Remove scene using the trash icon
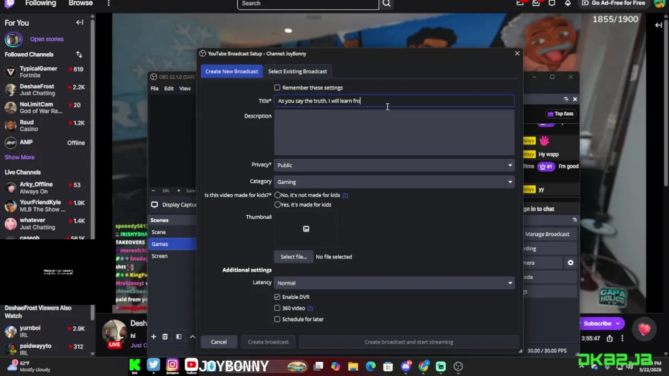Viewport: 669px width, 376px height. (x=165, y=337)
